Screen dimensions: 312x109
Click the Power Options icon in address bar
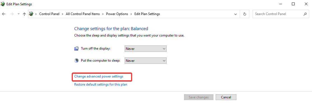(x=31, y=14)
